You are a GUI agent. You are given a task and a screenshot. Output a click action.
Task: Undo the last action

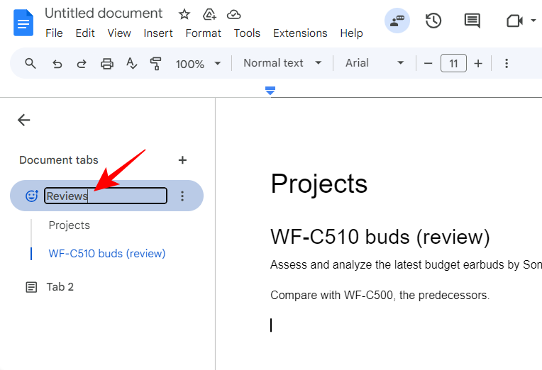point(57,64)
